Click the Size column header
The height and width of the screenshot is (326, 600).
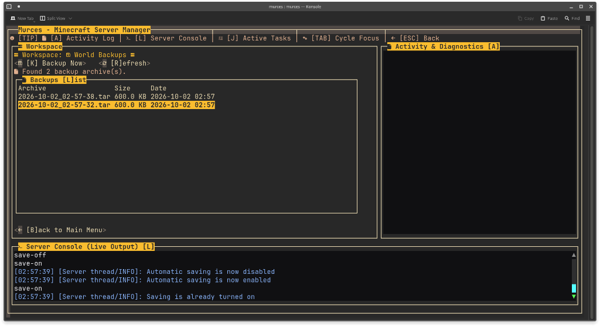pyautogui.click(x=122, y=88)
